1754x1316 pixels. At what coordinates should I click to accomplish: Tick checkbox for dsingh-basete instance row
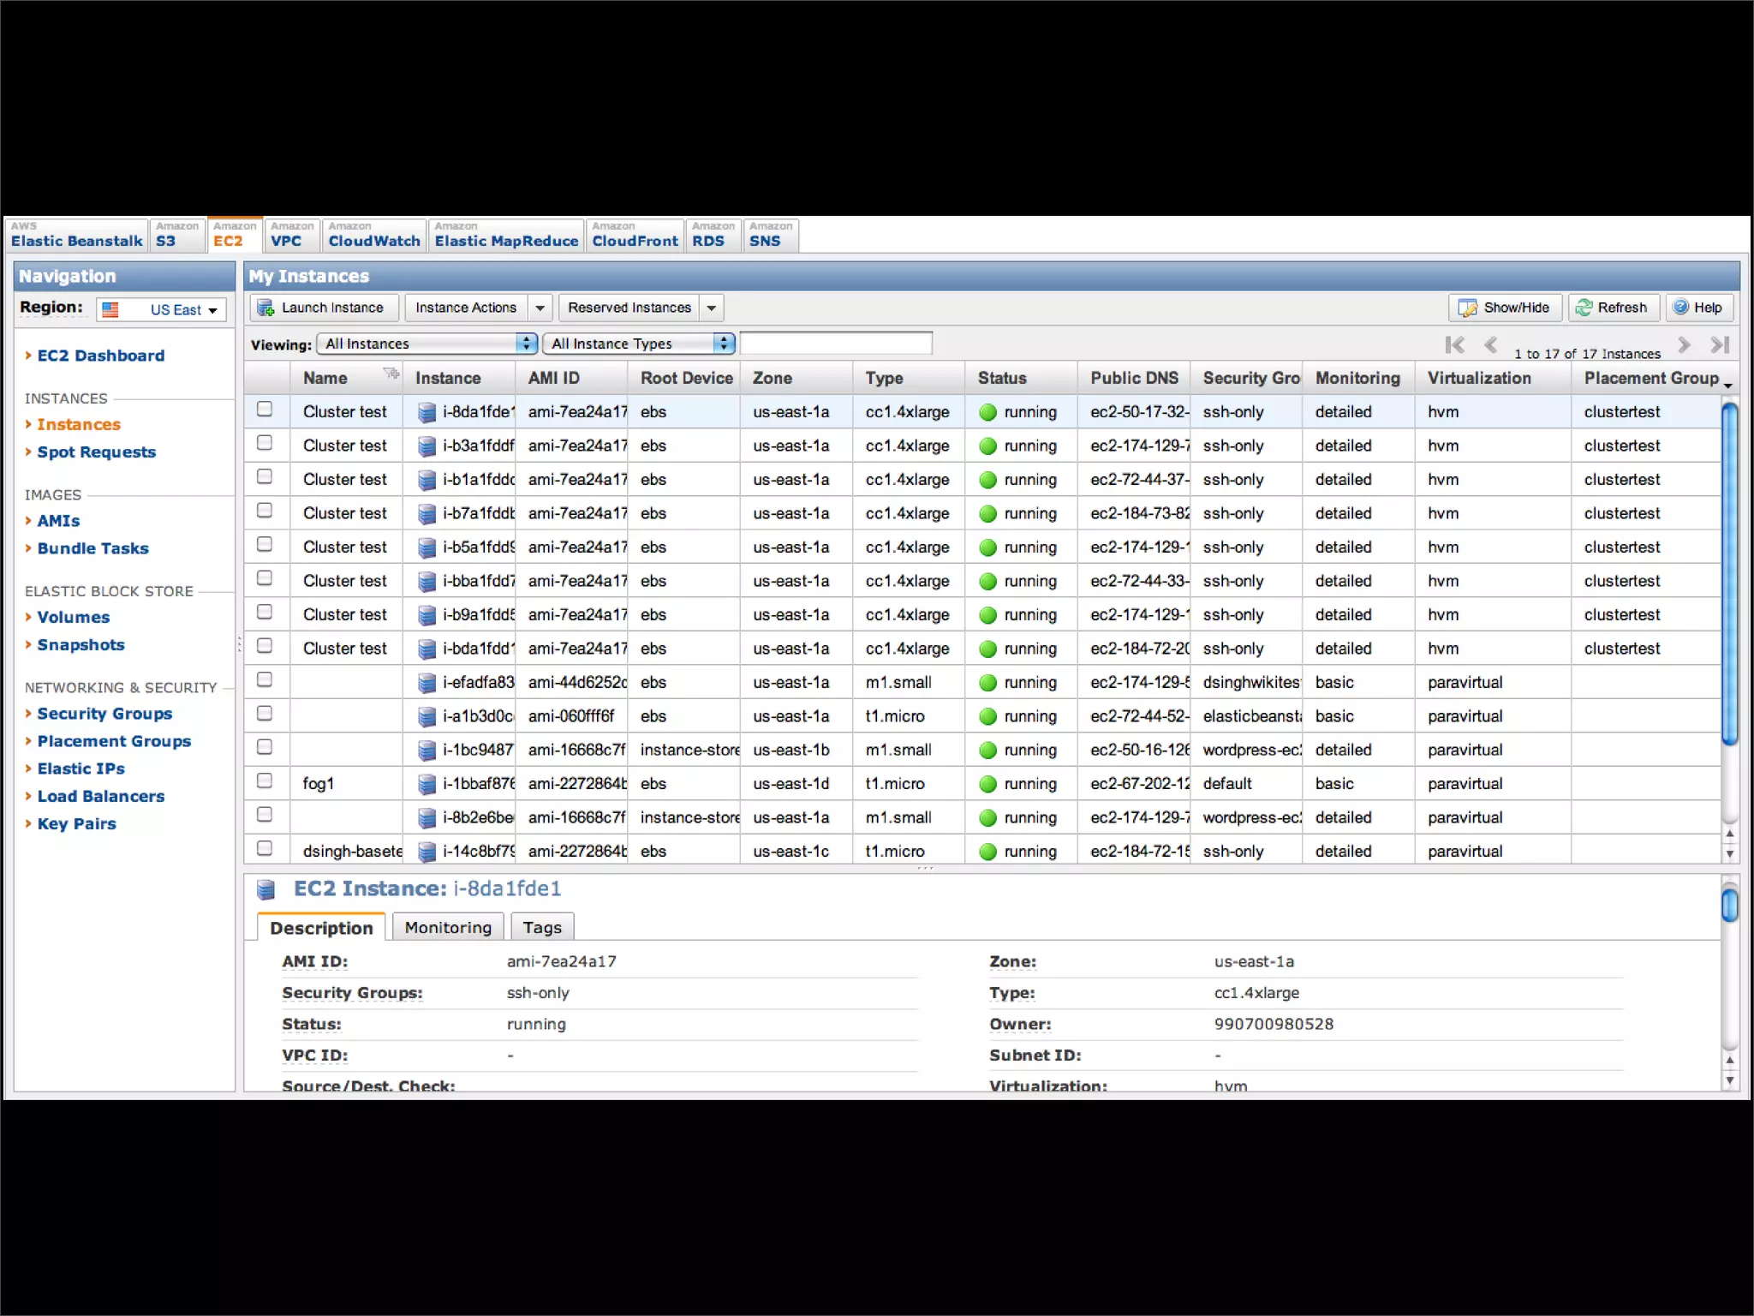[265, 848]
